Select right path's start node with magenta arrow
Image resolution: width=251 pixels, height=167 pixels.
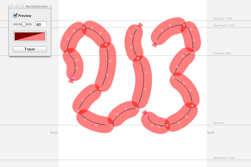pyautogui.click(x=146, y=116)
